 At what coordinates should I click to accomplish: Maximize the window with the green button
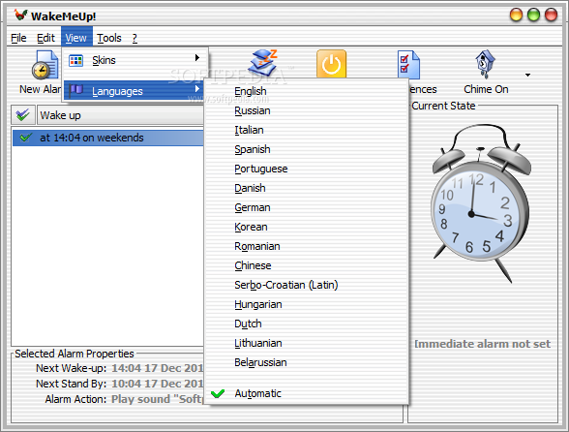pos(533,15)
